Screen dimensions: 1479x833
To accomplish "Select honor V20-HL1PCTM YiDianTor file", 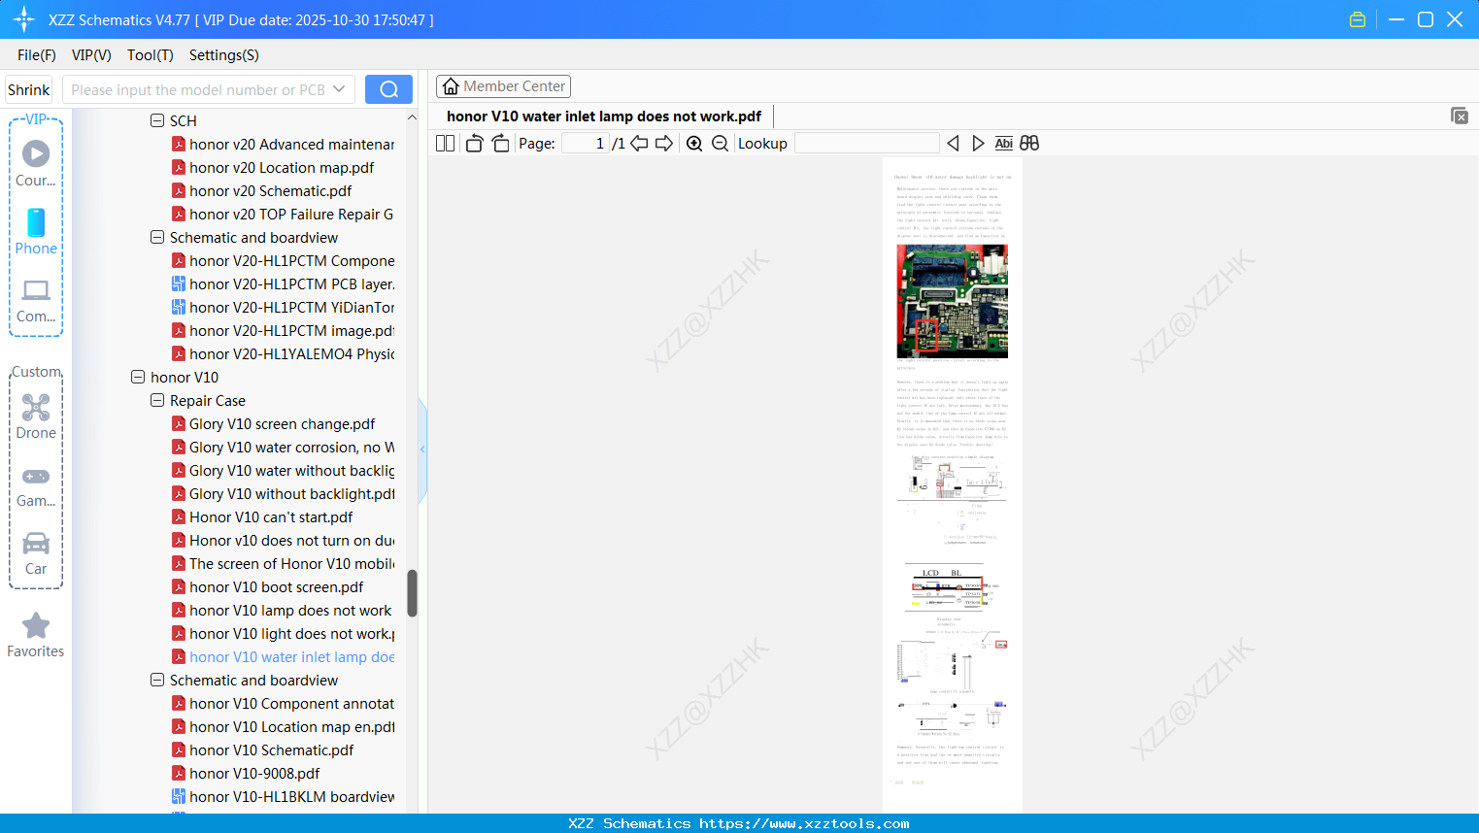I will [292, 307].
